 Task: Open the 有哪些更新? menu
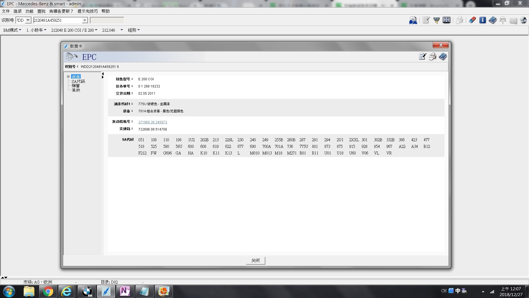tap(61, 11)
